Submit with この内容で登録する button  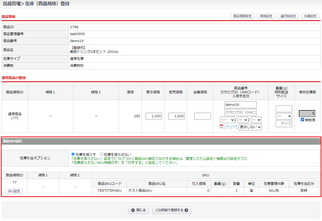(172, 210)
